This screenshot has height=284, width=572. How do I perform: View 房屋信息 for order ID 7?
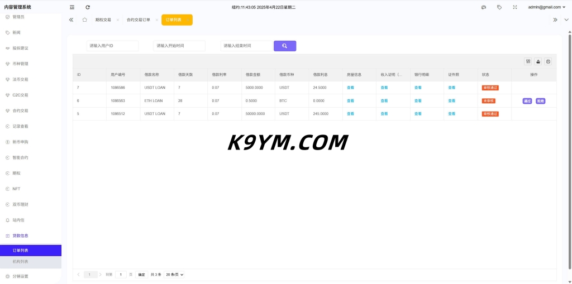[351, 88]
